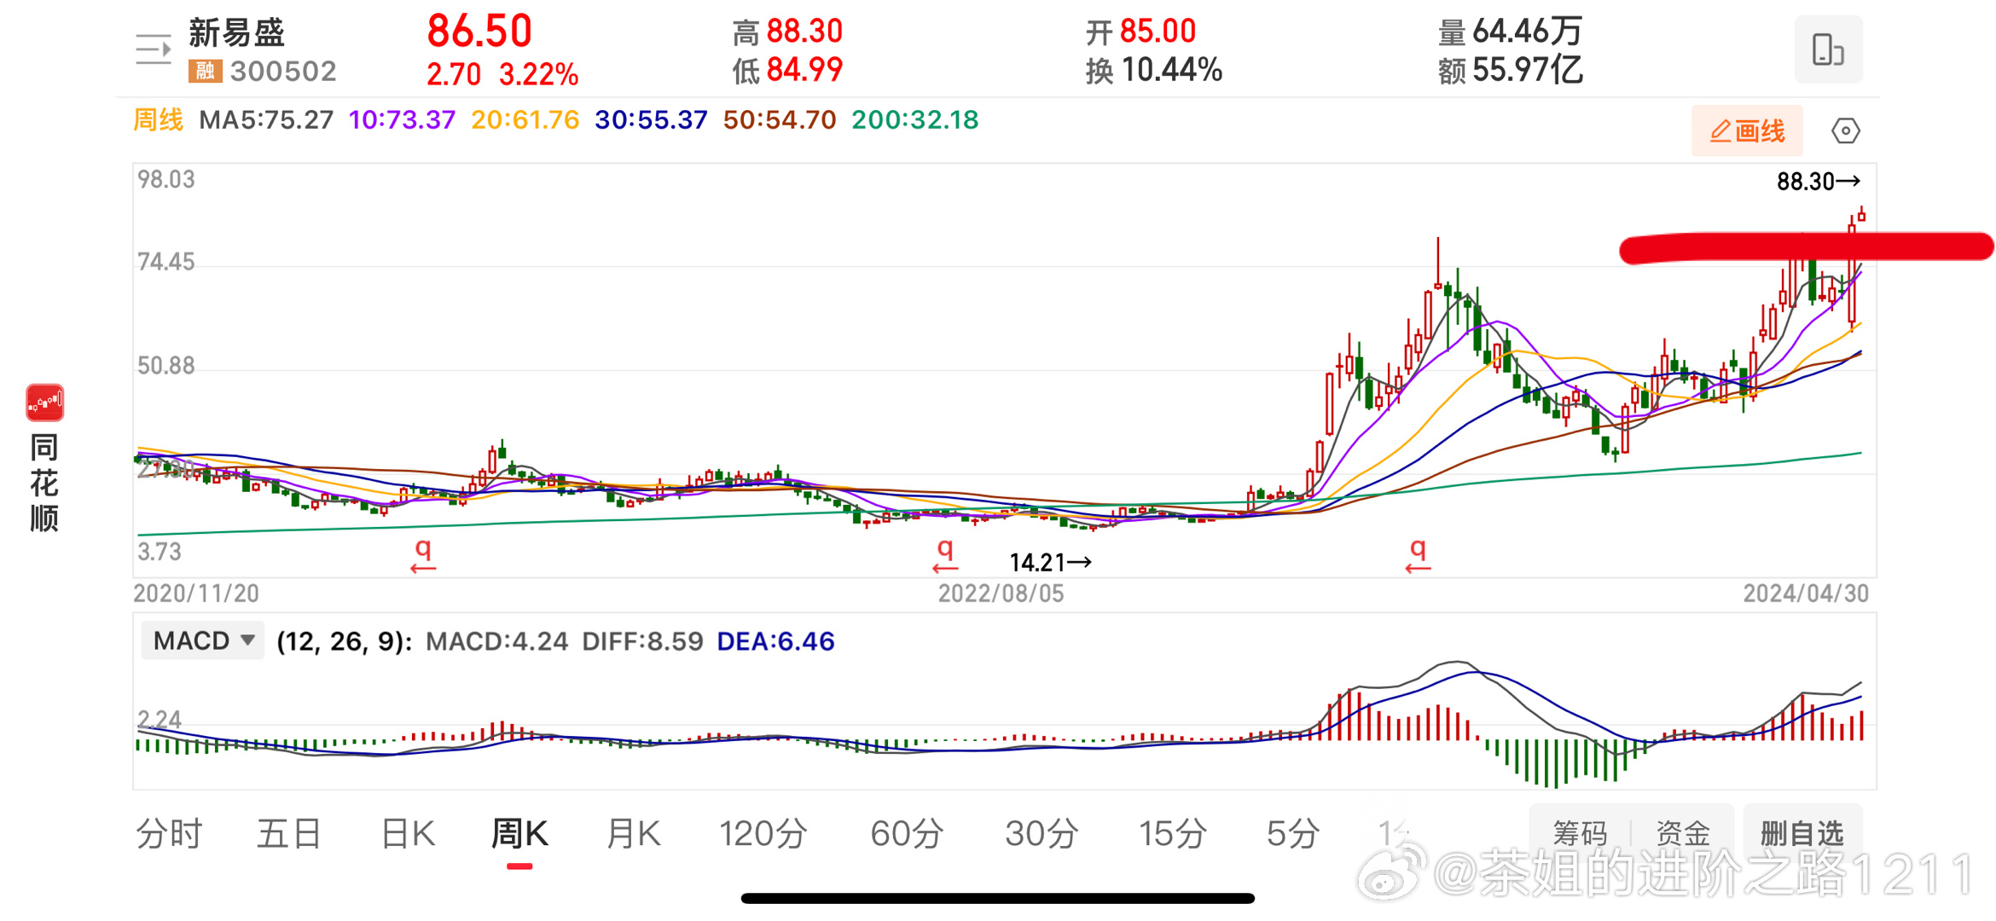Open the 资金 capital flow button

tap(1683, 833)
